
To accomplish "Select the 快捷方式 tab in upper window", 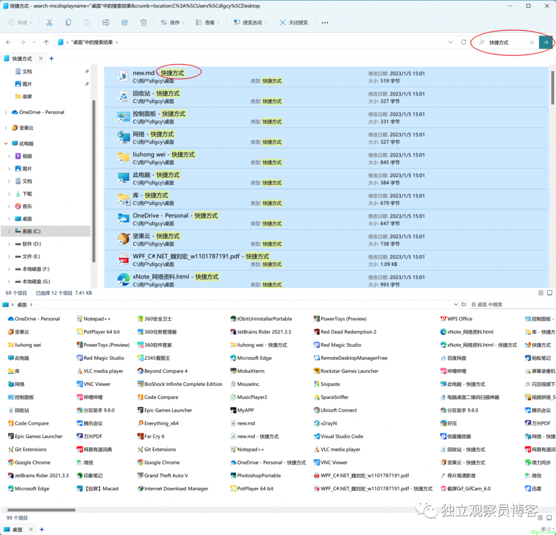I will pyautogui.click(x=22, y=59).
